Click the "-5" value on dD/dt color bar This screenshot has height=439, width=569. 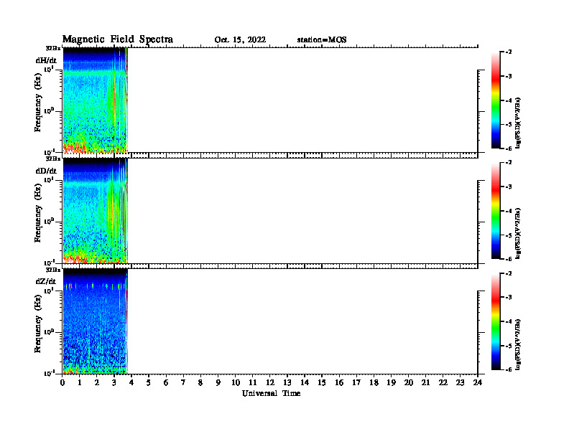pos(509,235)
